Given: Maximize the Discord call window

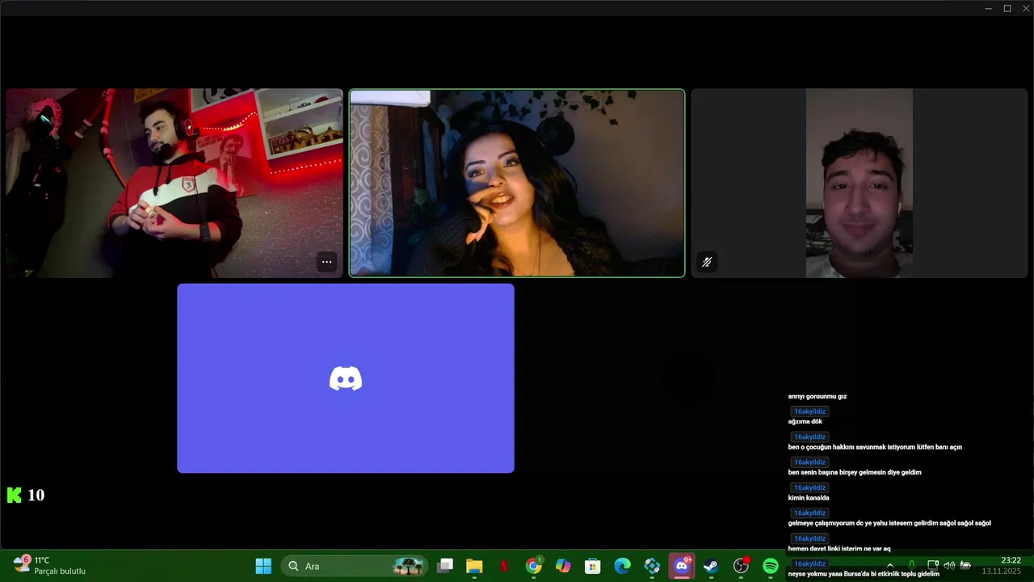Looking at the screenshot, I should click(x=1007, y=8).
